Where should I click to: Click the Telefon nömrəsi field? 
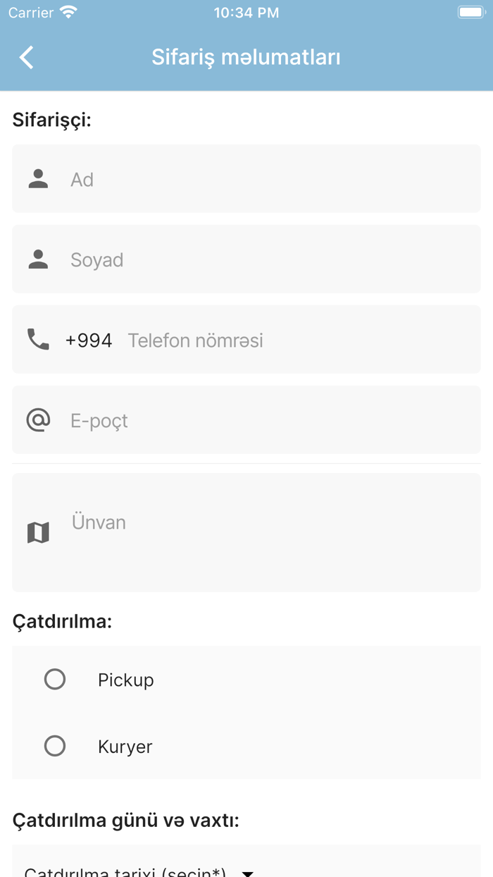296,341
